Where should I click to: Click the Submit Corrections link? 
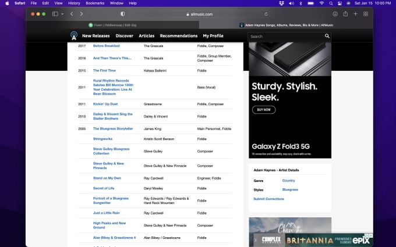[268, 199]
